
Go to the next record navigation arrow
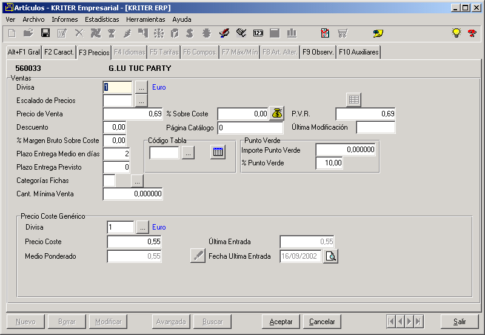click(409, 322)
